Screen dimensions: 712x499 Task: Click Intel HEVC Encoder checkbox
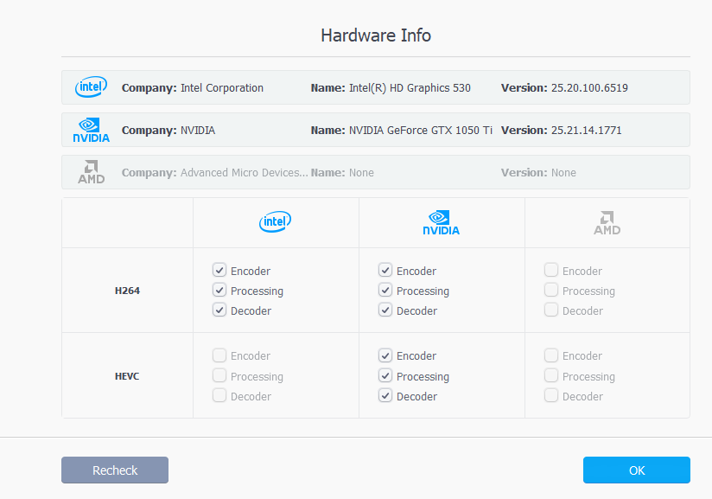point(219,355)
